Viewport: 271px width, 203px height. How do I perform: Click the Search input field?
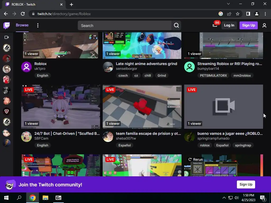[x=125, y=26]
